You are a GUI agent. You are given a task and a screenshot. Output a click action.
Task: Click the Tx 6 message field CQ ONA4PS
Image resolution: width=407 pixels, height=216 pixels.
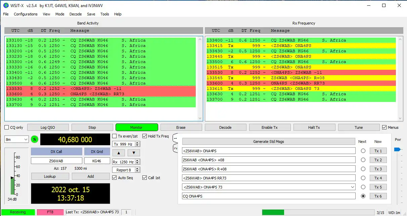point(269,196)
